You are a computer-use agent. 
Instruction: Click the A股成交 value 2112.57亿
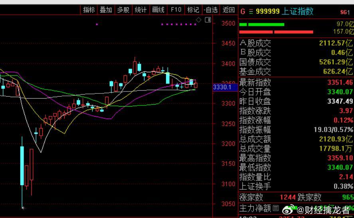[x=336, y=43]
